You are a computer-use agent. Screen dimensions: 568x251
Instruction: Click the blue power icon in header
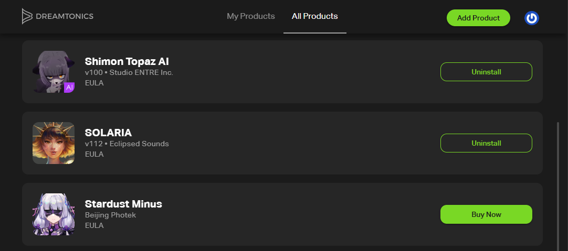[x=531, y=18]
